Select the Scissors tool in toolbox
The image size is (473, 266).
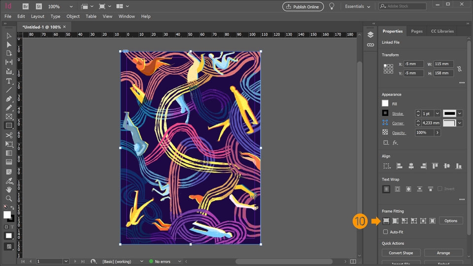9,134
